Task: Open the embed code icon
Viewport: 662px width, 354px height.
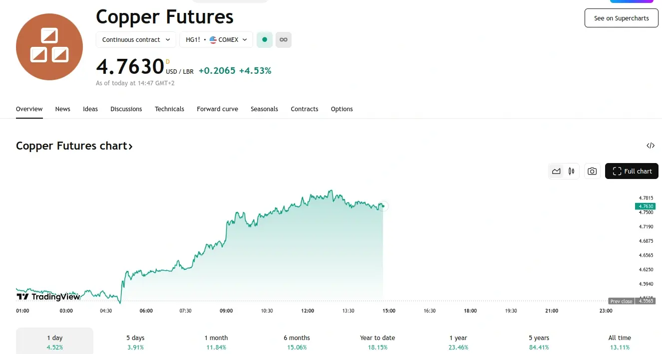Action: (x=651, y=146)
